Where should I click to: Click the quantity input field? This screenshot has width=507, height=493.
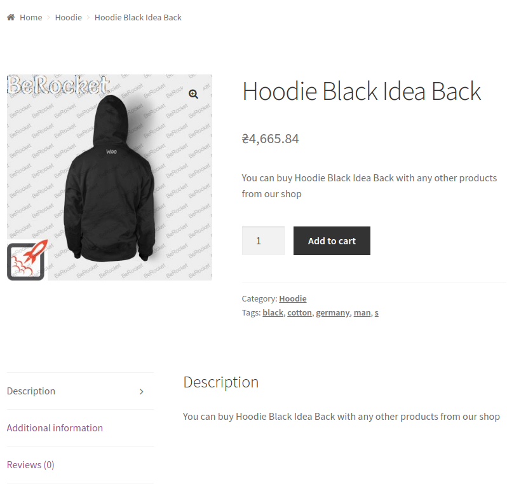pyautogui.click(x=263, y=241)
